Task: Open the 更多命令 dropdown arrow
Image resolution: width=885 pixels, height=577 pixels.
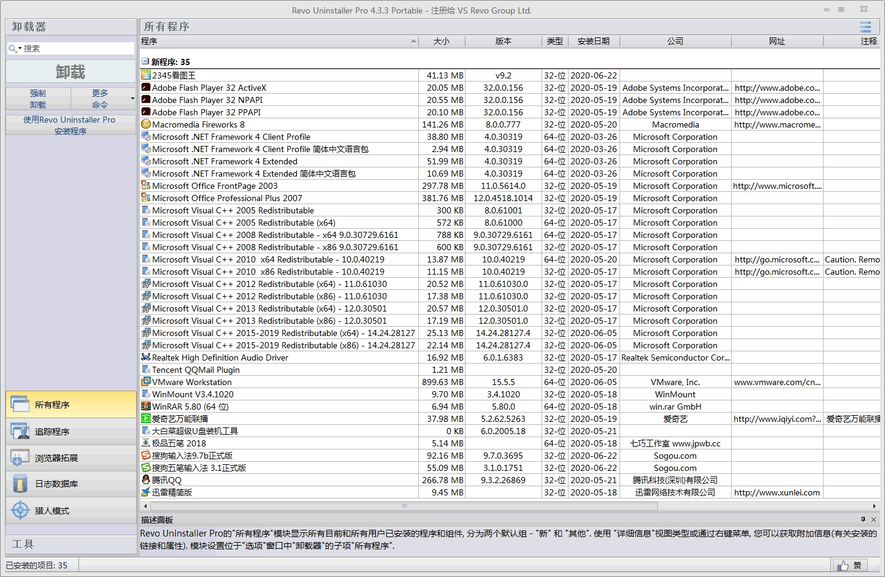Action: [x=132, y=99]
